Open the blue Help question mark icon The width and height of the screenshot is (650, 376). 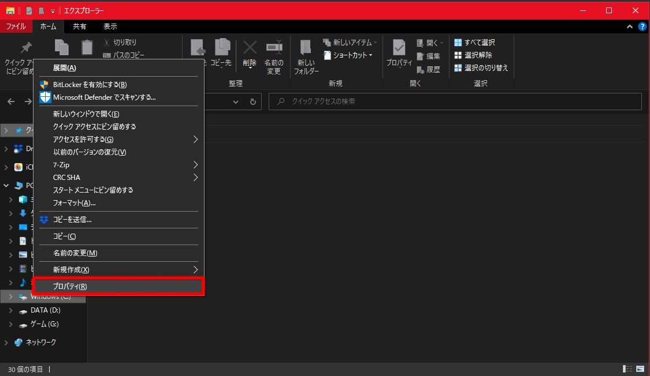(x=641, y=27)
